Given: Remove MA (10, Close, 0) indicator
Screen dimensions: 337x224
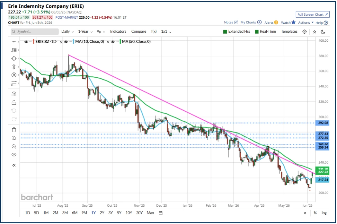Looking at the screenshot, I should click(108, 42).
